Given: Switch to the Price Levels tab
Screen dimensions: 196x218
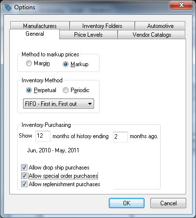Looking at the screenshot, I should click(x=88, y=35).
